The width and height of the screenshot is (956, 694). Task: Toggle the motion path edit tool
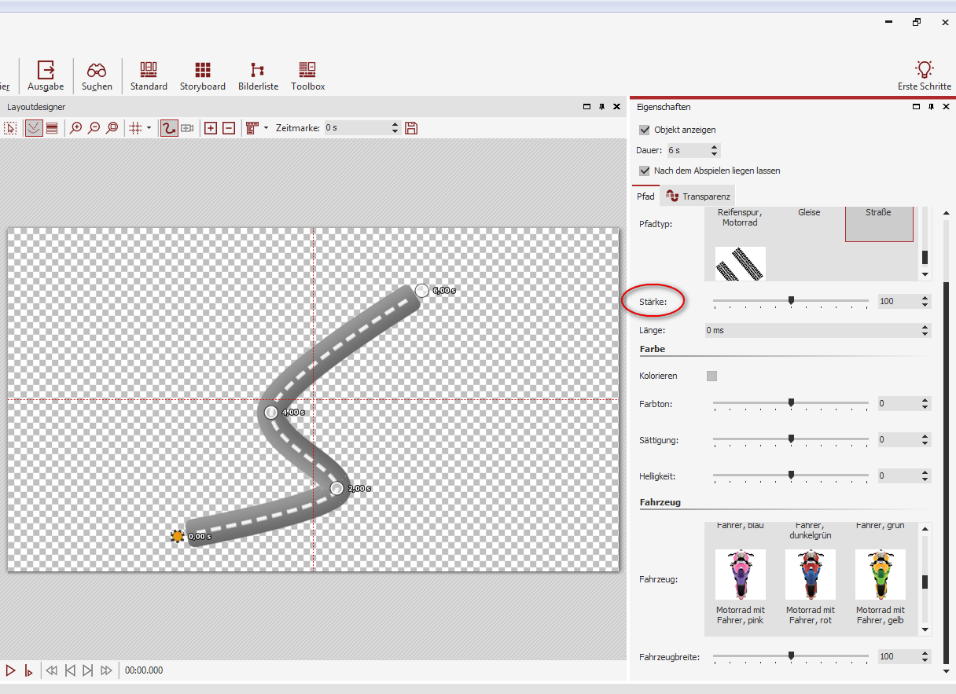click(x=168, y=128)
